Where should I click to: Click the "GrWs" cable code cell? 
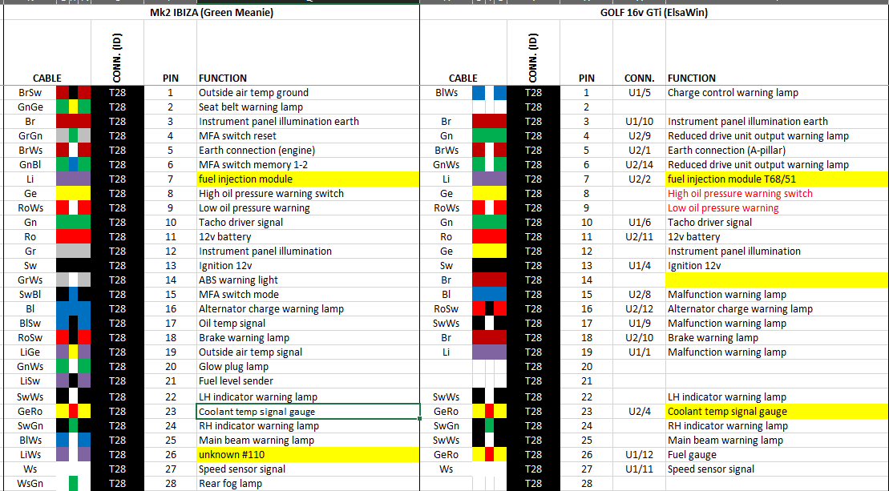point(30,280)
